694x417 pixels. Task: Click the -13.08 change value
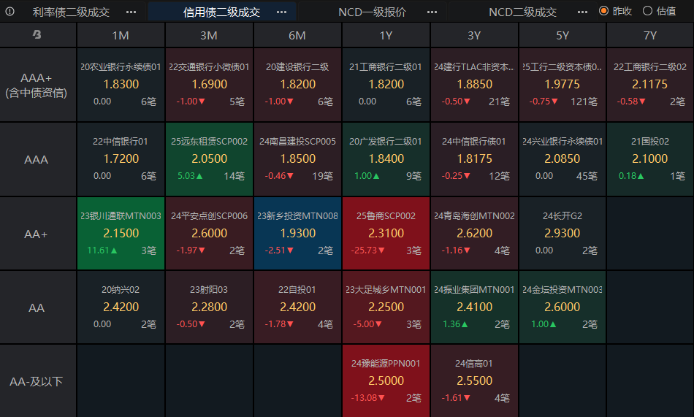coord(367,398)
